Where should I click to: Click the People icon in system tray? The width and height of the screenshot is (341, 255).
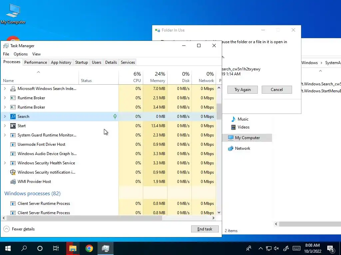point(249,248)
